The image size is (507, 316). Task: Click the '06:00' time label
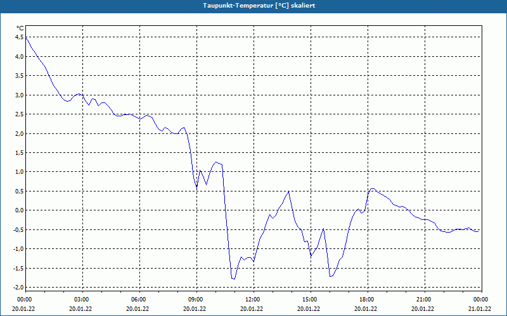(x=138, y=300)
